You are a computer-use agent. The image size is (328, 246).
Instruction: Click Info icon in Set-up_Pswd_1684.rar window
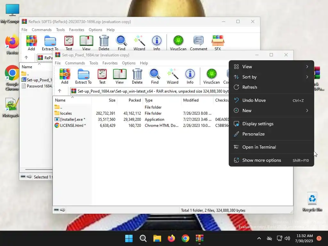click(x=190, y=76)
